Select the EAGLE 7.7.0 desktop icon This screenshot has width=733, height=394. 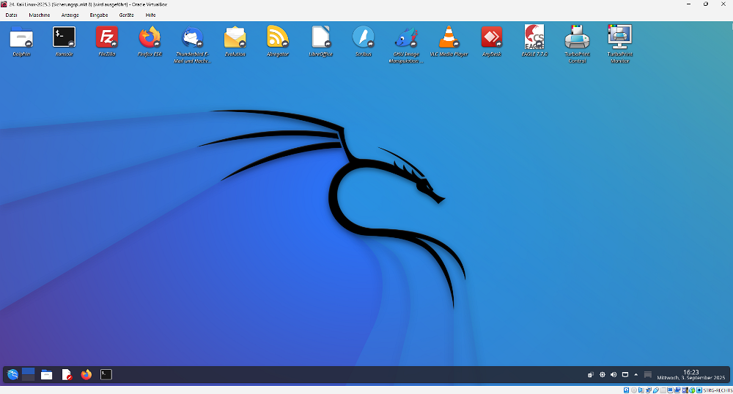[534, 37]
